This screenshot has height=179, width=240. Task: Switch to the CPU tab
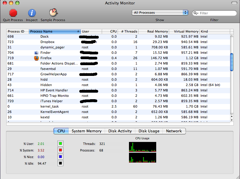(x=61, y=131)
